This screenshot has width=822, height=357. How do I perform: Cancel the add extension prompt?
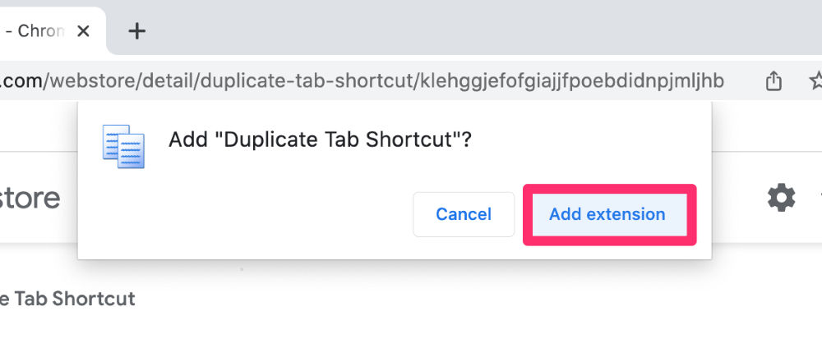click(464, 214)
